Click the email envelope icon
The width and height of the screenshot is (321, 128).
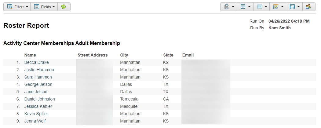tap(259, 7)
